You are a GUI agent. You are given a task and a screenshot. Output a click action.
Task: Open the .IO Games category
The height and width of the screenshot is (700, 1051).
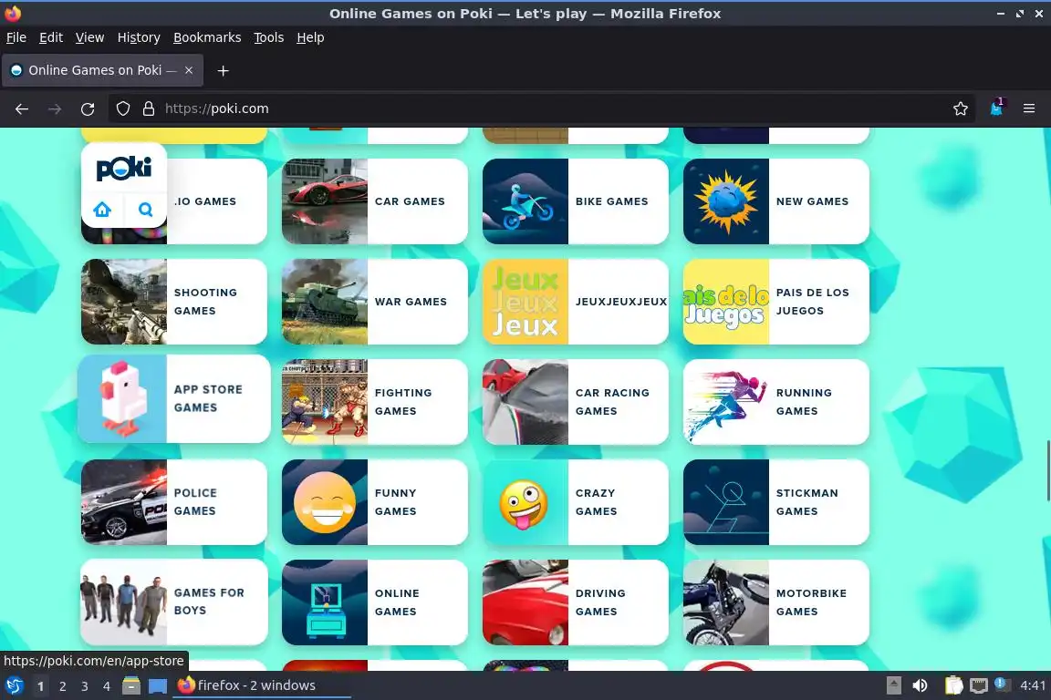174,201
